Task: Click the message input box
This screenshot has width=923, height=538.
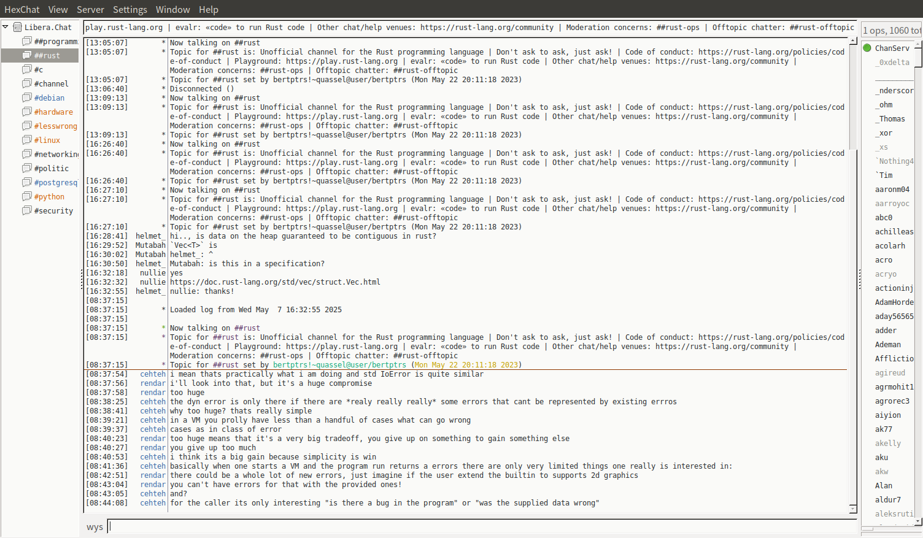Action: (482, 526)
